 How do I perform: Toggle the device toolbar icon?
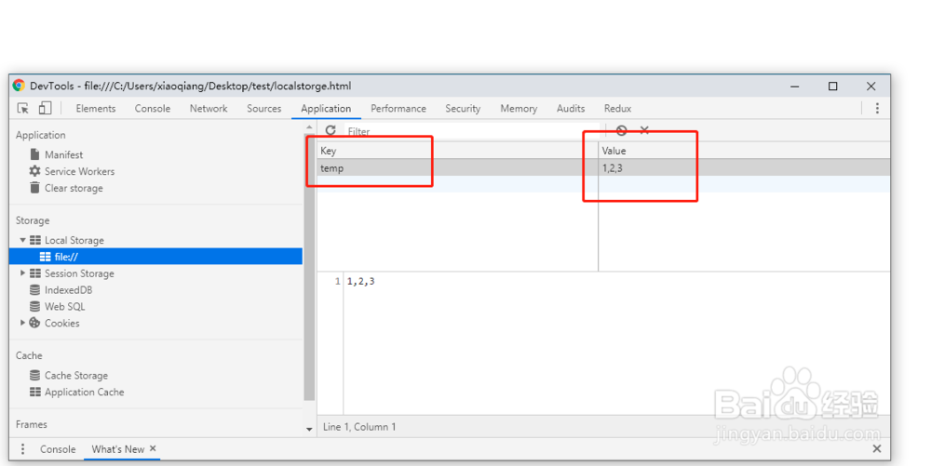[45, 108]
